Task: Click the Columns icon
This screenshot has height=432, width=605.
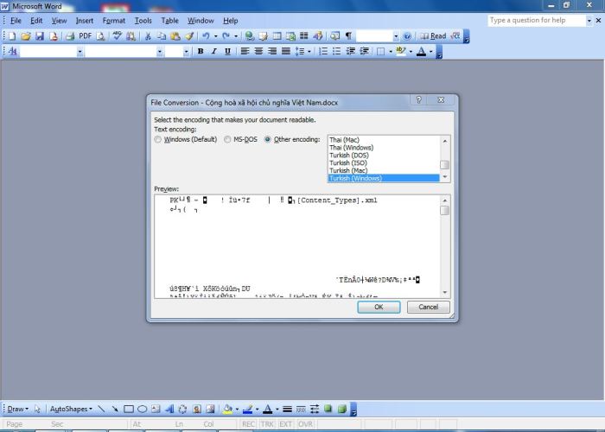Action: point(304,36)
